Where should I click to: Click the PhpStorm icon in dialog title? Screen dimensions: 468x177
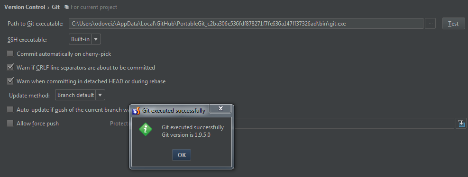point(136,111)
